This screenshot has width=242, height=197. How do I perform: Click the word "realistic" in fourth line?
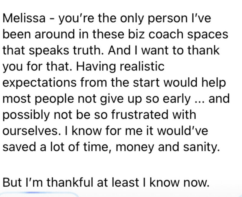(142, 66)
